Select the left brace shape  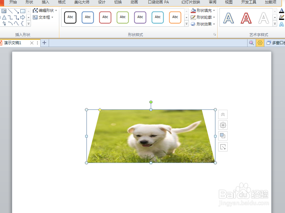[x=22, y=23]
